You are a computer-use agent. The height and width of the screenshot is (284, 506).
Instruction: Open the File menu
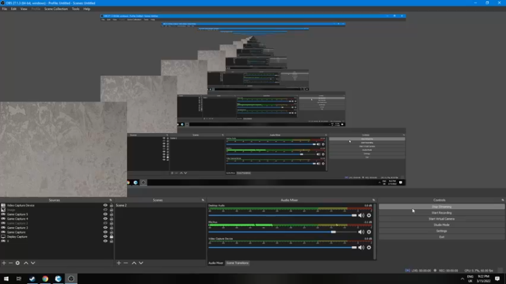tap(4, 9)
